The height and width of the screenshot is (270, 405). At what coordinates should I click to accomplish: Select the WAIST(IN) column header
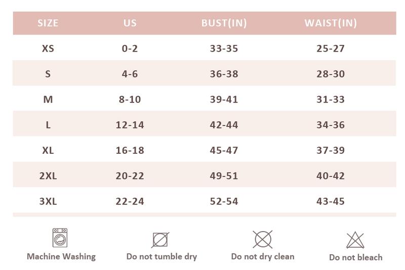pyautogui.click(x=331, y=23)
